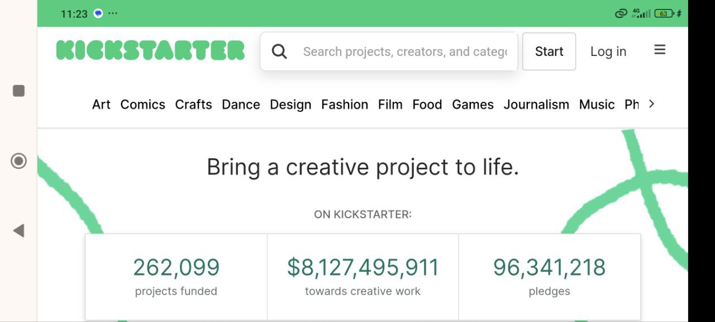Viewport: 715px width, 322px height.
Task: Tap the battery indicator in status bar
Action: 664,13
